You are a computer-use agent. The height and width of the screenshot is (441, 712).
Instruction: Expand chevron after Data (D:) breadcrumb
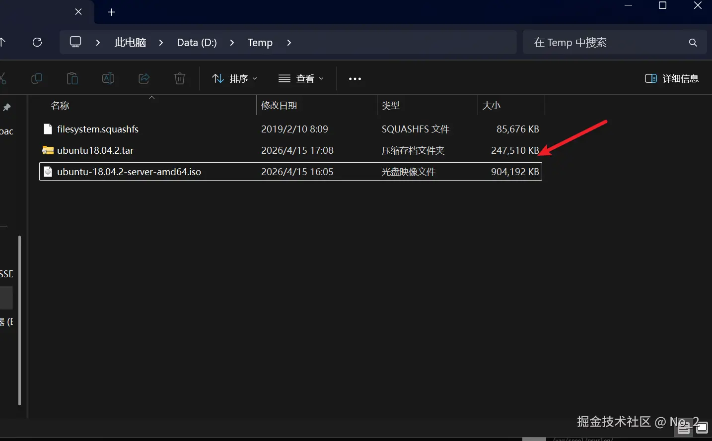coord(232,43)
